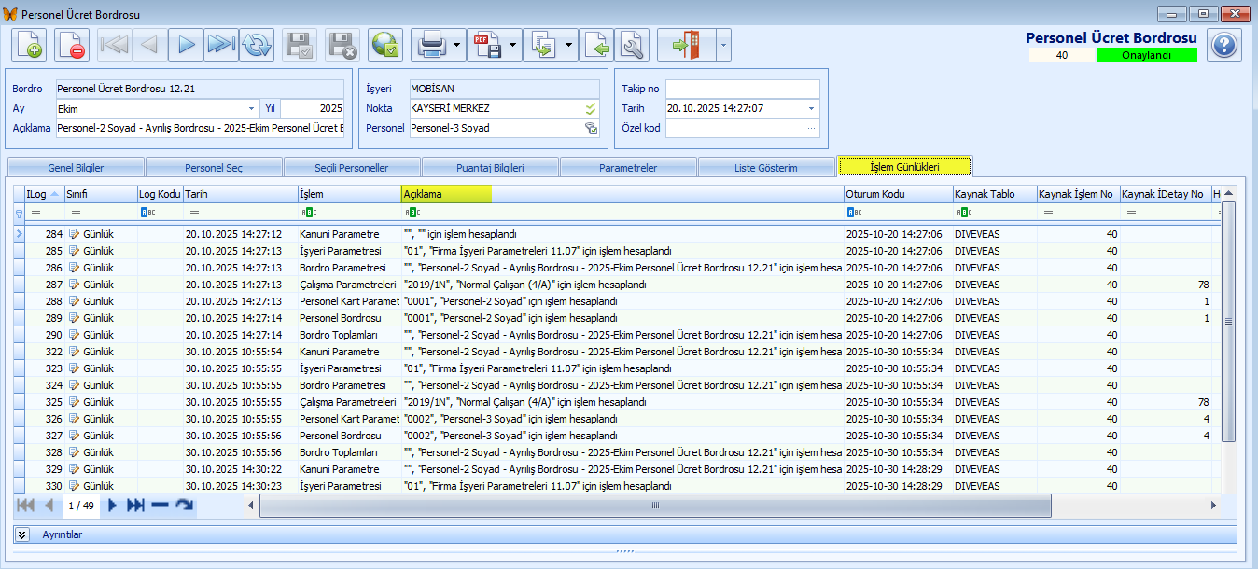1258x569 pixels.
Task: Click the exit door icon
Action: tap(686, 45)
